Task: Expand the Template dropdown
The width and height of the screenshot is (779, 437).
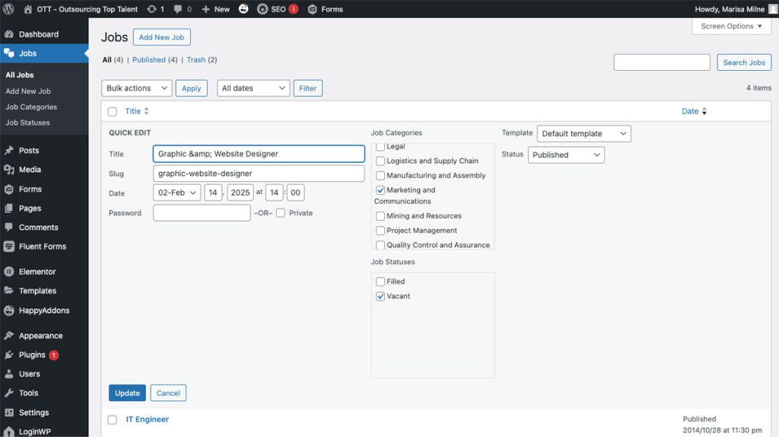Action: (583, 134)
